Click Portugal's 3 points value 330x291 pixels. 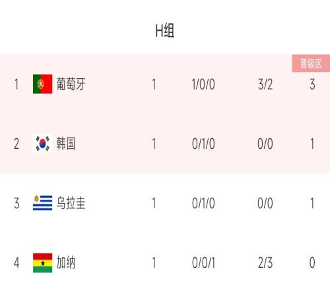[x=312, y=85]
